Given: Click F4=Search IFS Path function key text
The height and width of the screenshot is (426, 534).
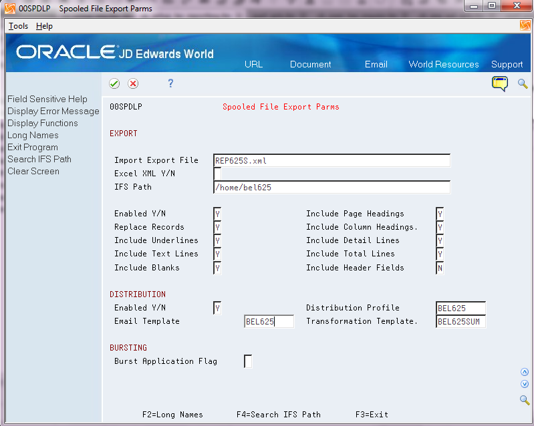Looking at the screenshot, I should (x=279, y=415).
